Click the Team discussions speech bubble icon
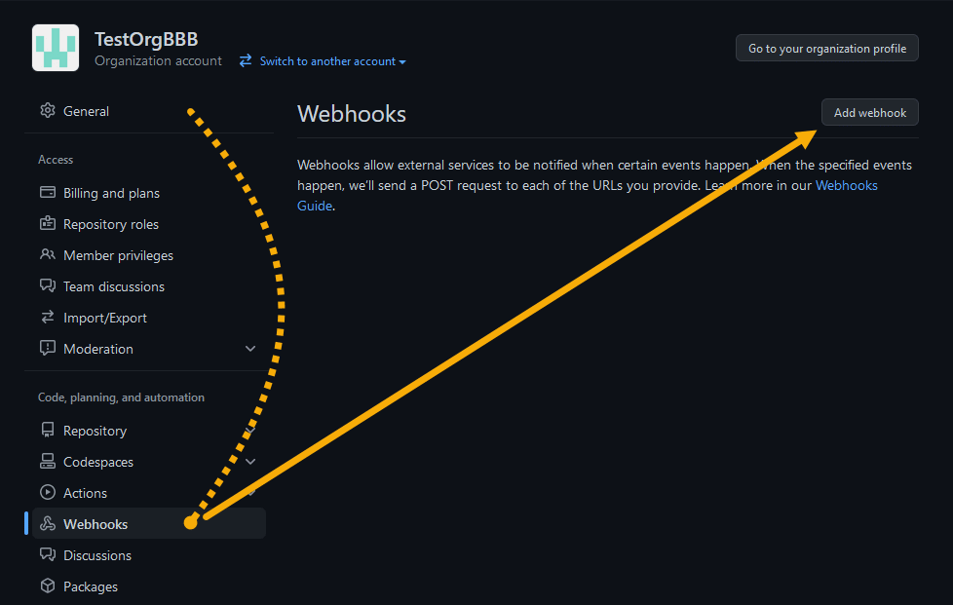This screenshot has height=605, width=953. coord(47,286)
